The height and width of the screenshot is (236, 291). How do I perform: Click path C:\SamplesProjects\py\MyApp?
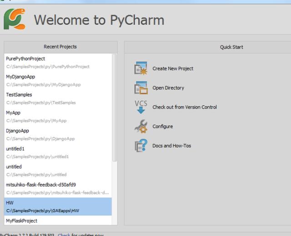pos(36,121)
